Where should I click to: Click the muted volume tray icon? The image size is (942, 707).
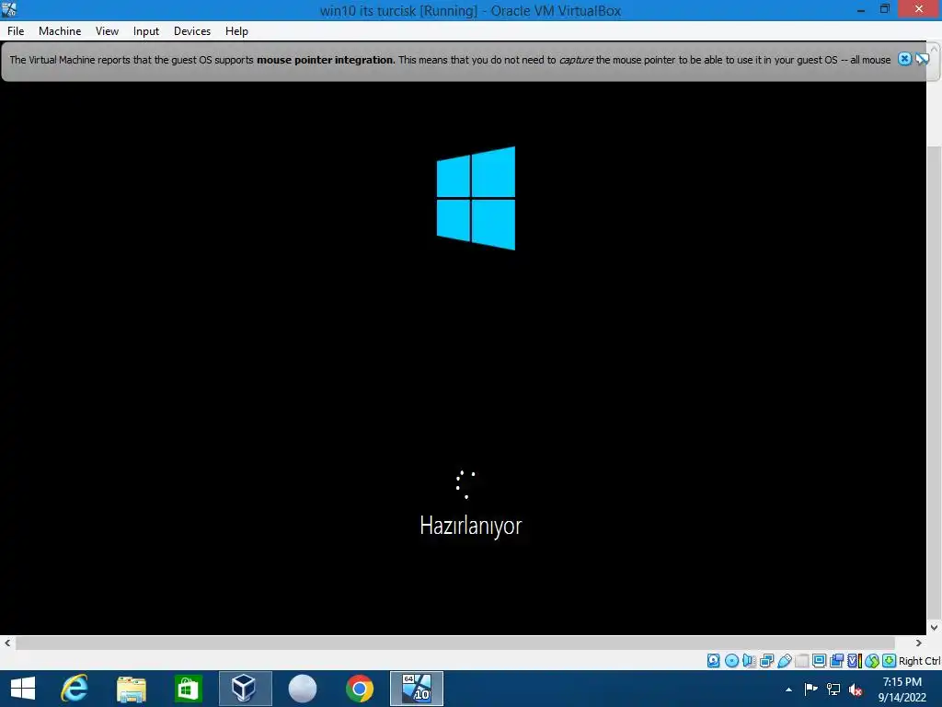pyautogui.click(x=856, y=690)
